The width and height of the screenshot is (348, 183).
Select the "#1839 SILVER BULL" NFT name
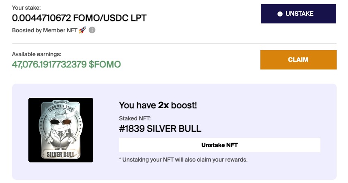pos(160,129)
